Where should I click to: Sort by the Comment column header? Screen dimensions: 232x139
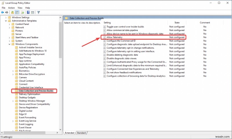pyautogui.click(x=205, y=23)
